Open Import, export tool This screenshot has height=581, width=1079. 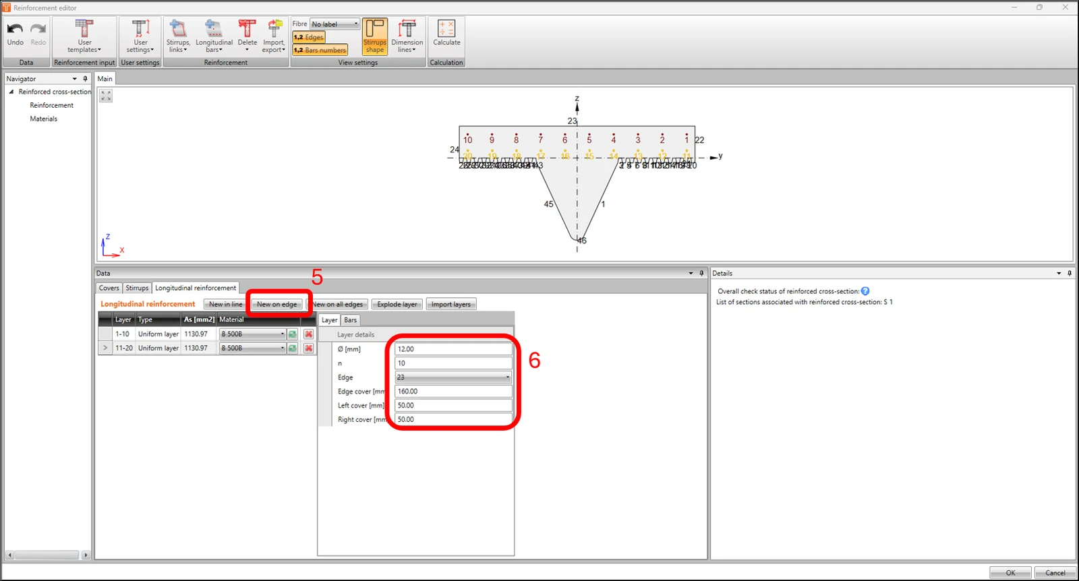coord(274,36)
